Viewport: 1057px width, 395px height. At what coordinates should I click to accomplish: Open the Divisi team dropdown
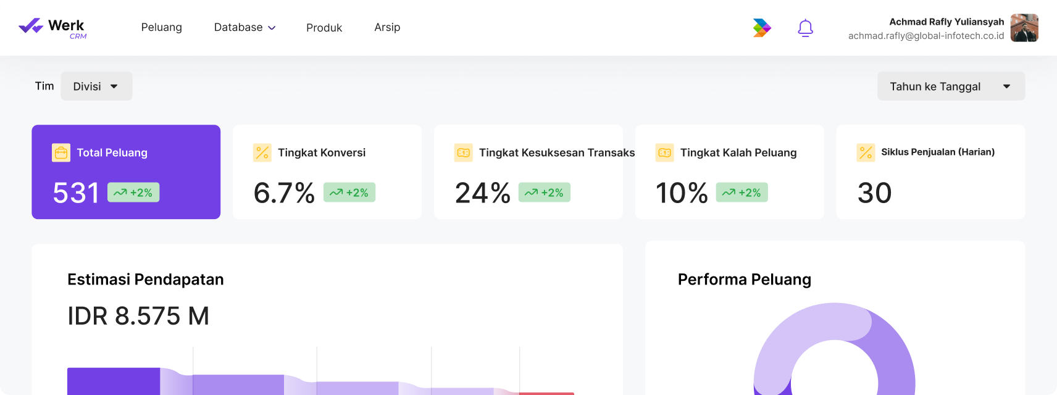[96, 86]
